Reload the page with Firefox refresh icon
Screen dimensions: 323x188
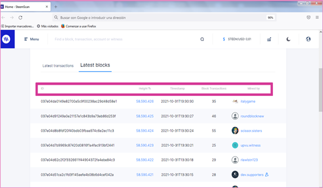[x=20, y=18]
